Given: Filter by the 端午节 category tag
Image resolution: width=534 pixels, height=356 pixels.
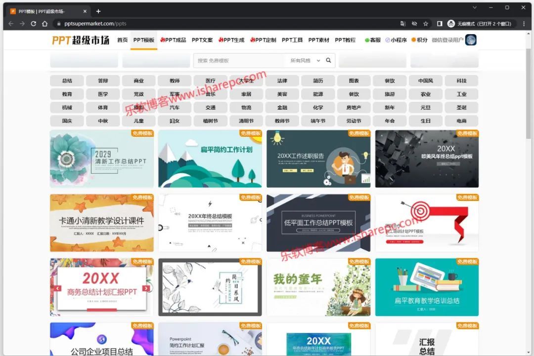Looking at the screenshot, I should [318, 120].
